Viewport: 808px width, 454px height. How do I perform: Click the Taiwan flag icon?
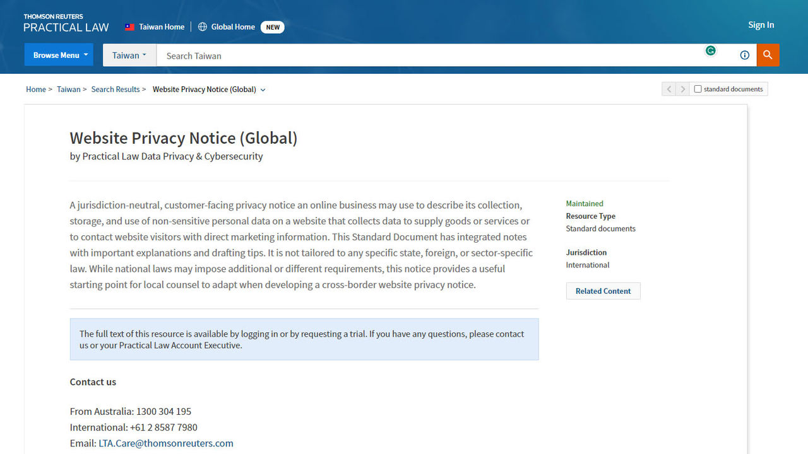130,27
